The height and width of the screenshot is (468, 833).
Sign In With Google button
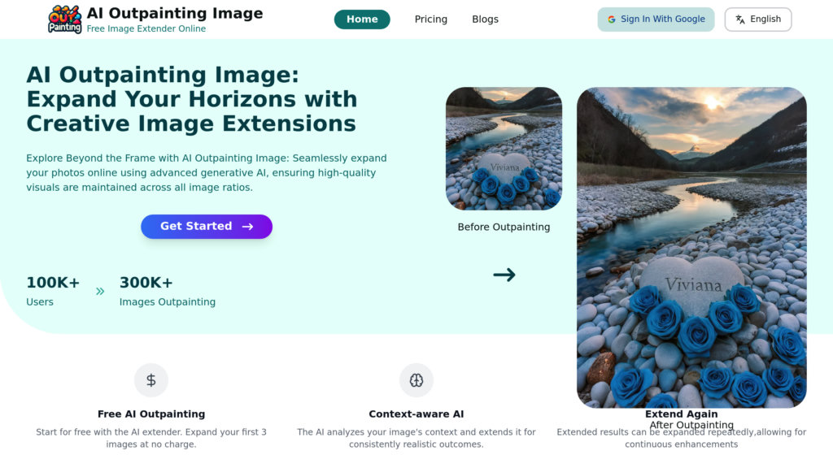(656, 19)
